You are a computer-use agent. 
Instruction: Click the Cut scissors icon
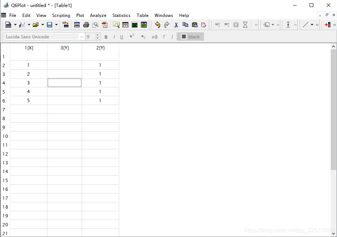point(176,25)
